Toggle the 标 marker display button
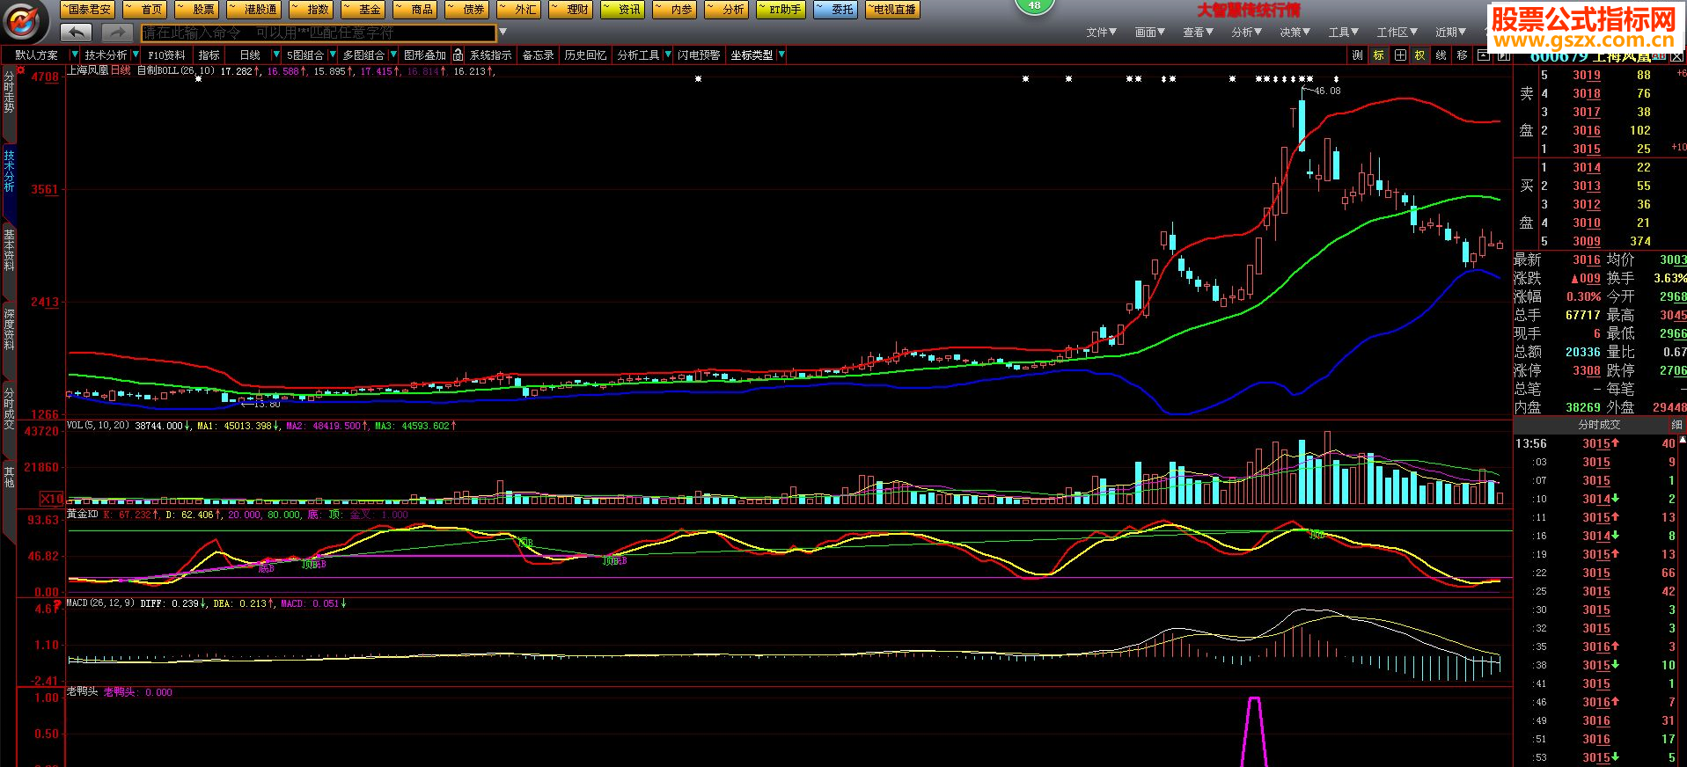1687x767 pixels. click(1378, 55)
